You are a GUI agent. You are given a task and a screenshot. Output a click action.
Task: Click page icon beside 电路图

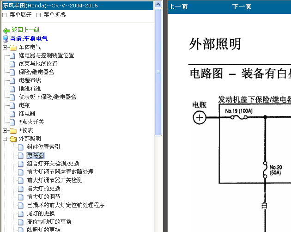coord(21,155)
